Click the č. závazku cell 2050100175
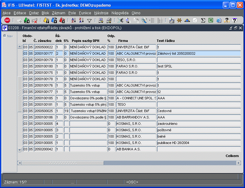 (x=44, y=73)
